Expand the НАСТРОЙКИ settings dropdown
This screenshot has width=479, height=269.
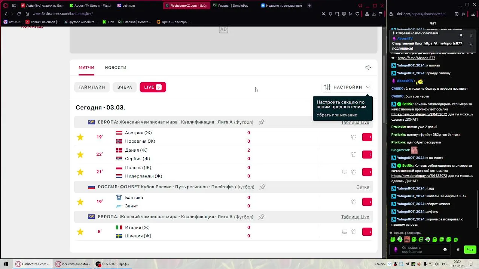pyautogui.click(x=347, y=87)
